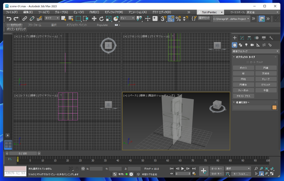Create a ボックス primitive button
The height and width of the screenshot is (181, 284).
[243, 68]
